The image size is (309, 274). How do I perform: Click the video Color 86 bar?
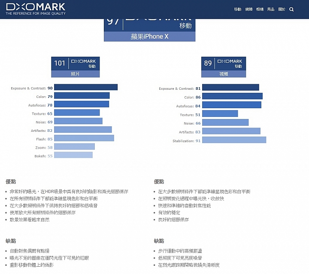(x=232, y=96)
